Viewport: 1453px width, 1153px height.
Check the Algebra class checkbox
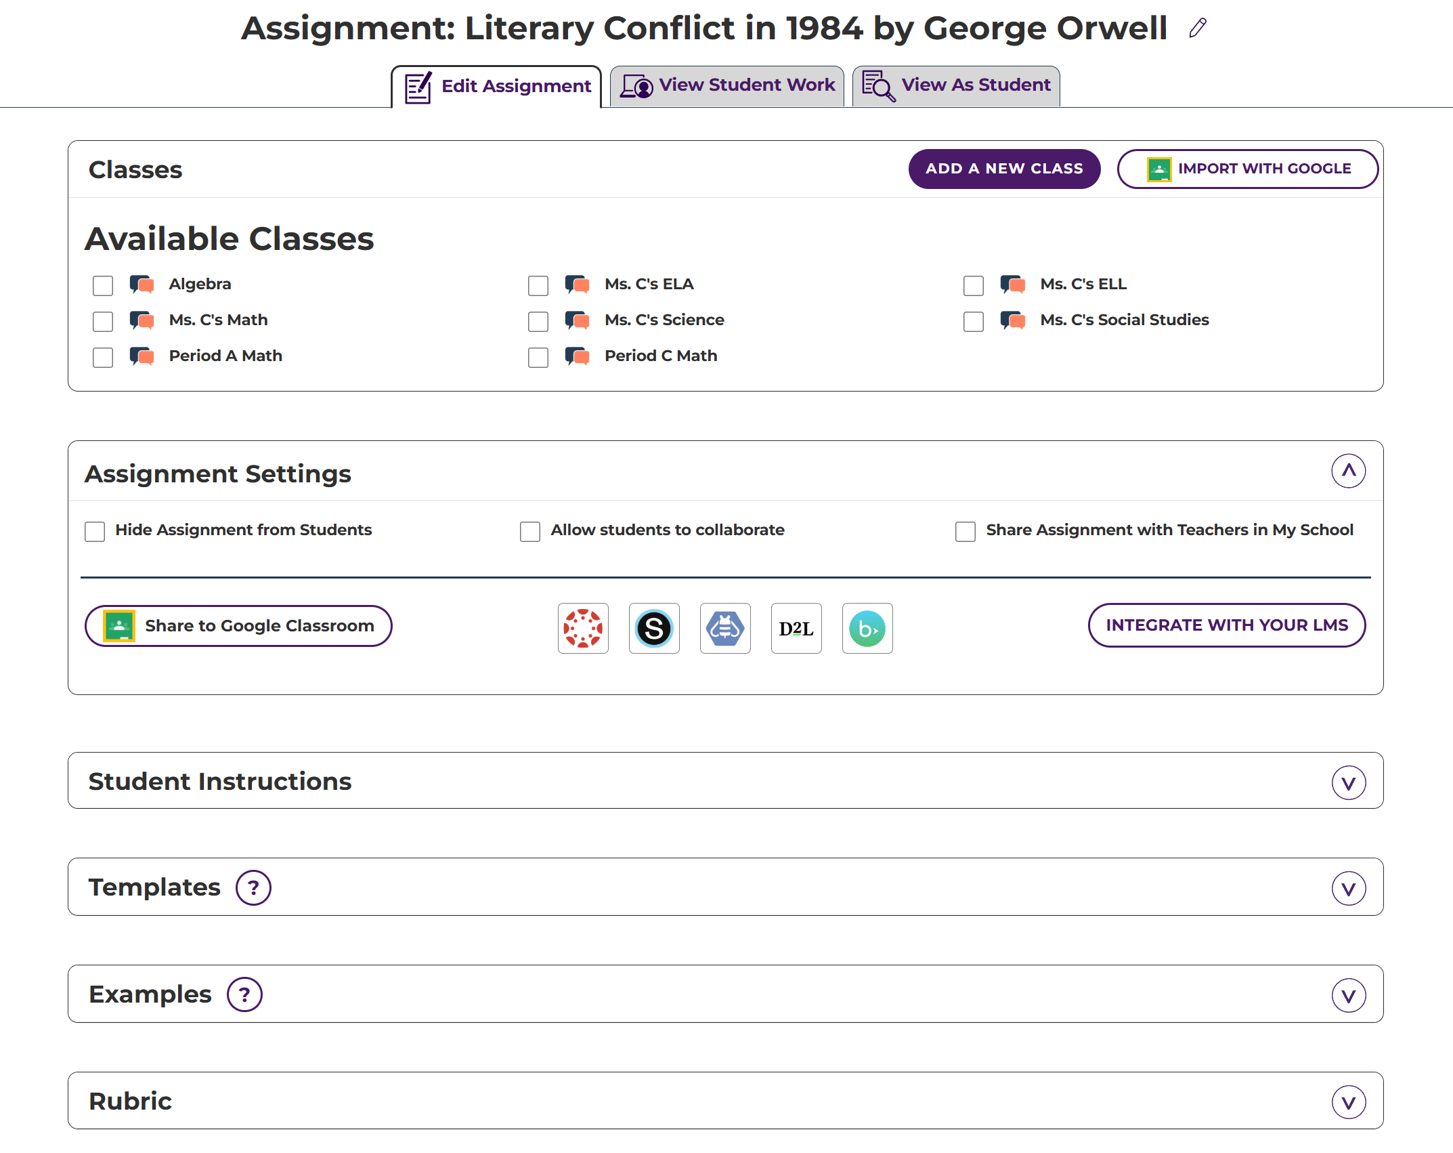coord(103,285)
